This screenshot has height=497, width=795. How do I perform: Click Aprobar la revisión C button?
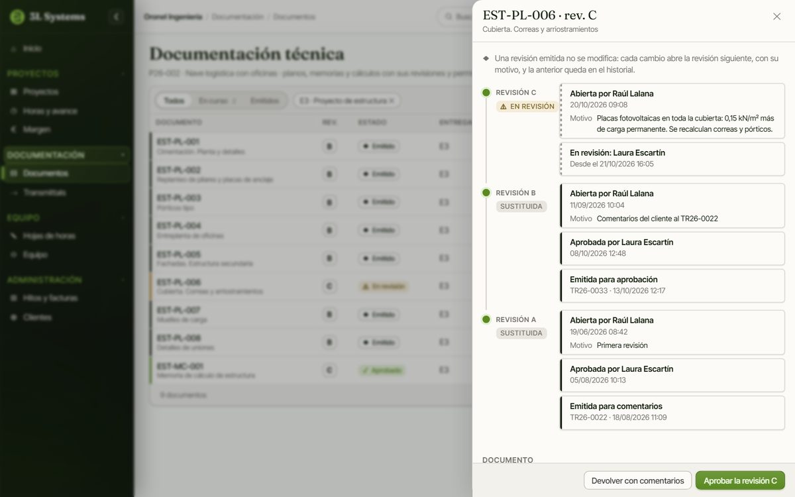740,480
